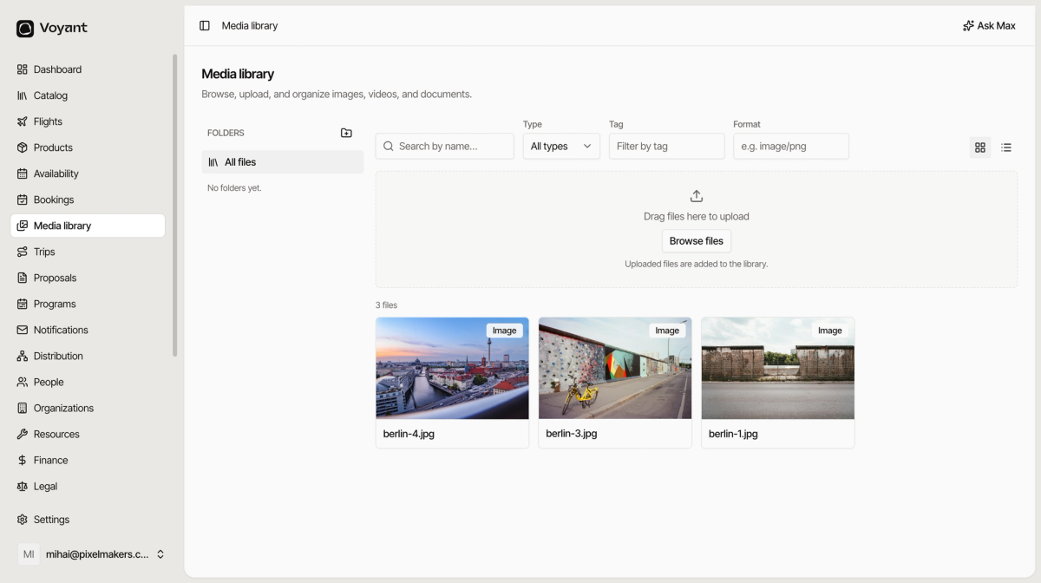Image resolution: width=1041 pixels, height=583 pixels.
Task: Click the Image badge on berlin-4.jpg
Action: coord(505,331)
